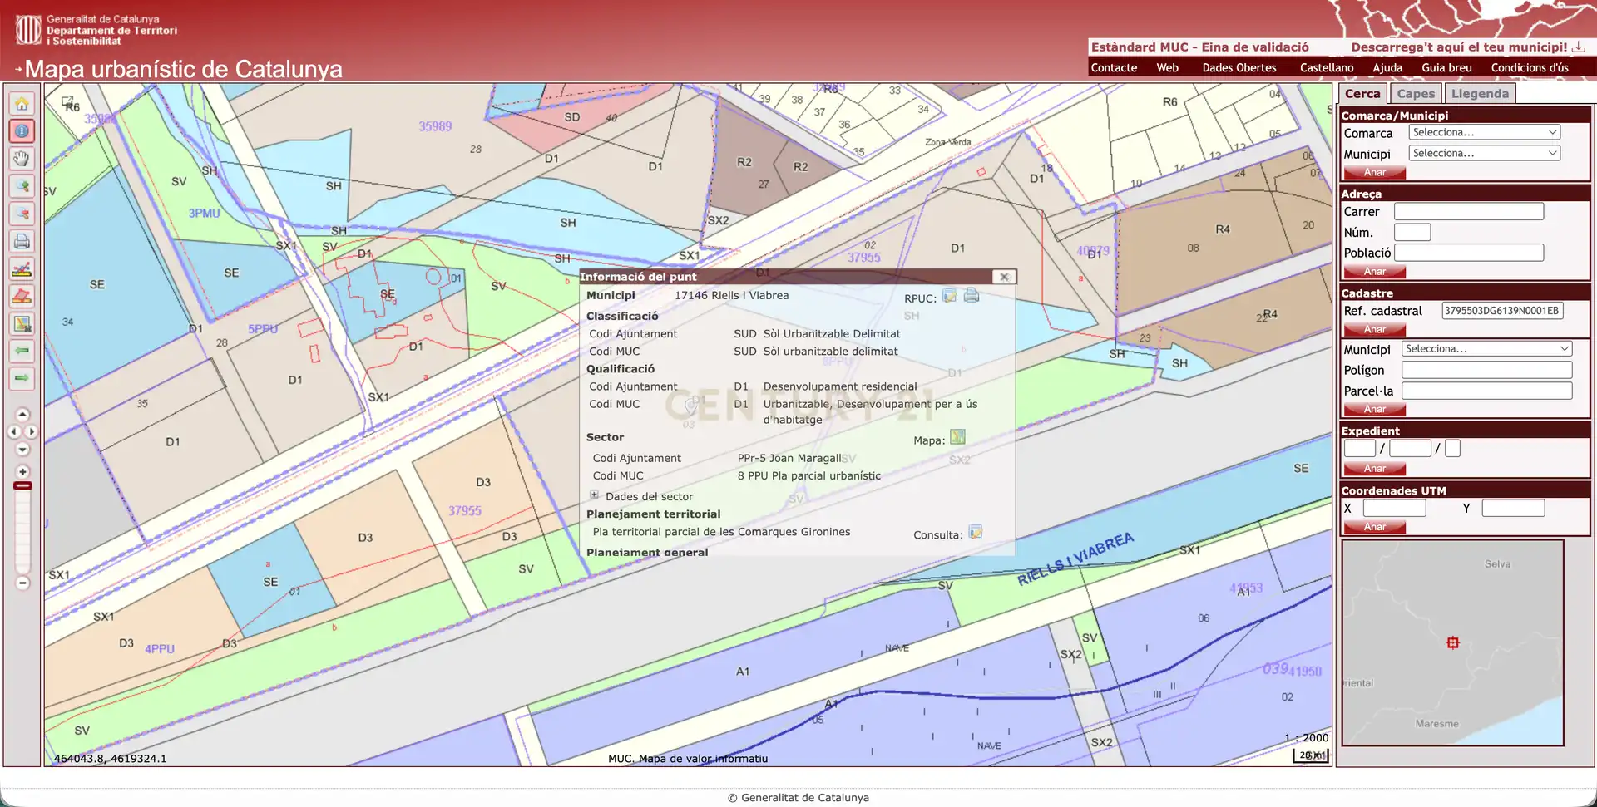The width and height of the screenshot is (1597, 807).
Task: Open the RPUC record edit icon
Action: point(950,296)
